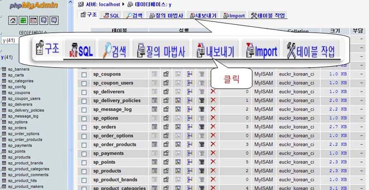Check the sp_coupons row checkbox
The image size is (369, 190).
(x=84, y=75)
